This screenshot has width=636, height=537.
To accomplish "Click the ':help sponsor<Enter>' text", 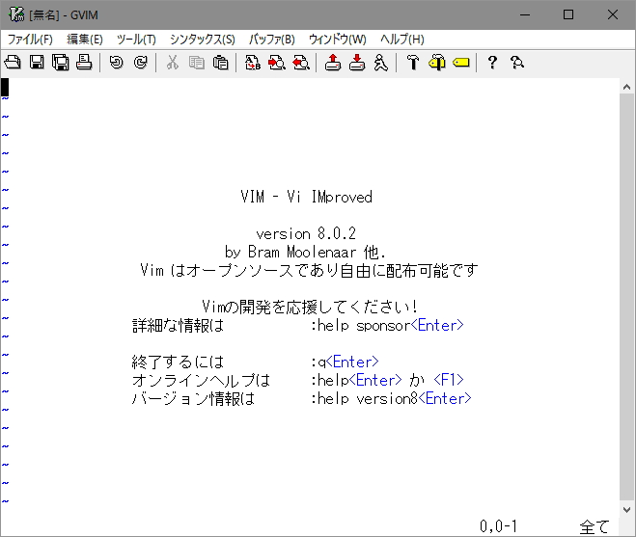I will pyautogui.click(x=387, y=326).
